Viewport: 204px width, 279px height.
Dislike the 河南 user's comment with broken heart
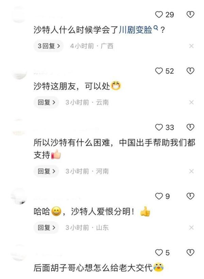point(190,127)
